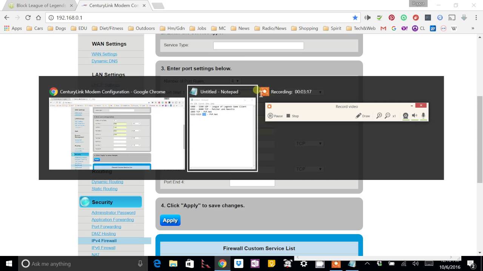
Task: Reload the current page
Action: [x=28, y=18]
